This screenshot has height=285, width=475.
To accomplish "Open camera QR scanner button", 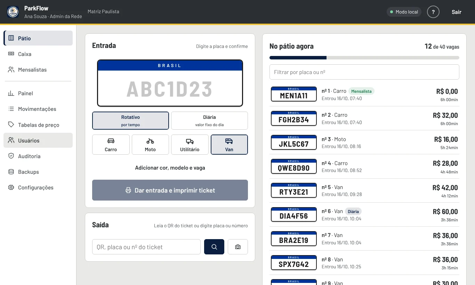I will pos(238,247).
